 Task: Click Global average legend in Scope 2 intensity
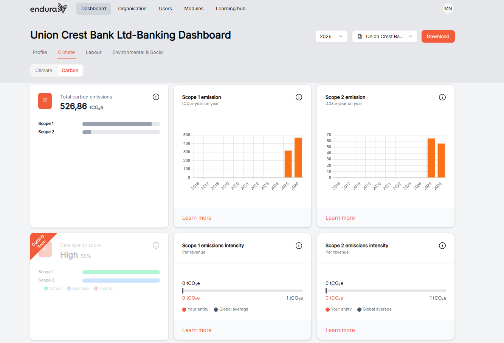coord(374,309)
